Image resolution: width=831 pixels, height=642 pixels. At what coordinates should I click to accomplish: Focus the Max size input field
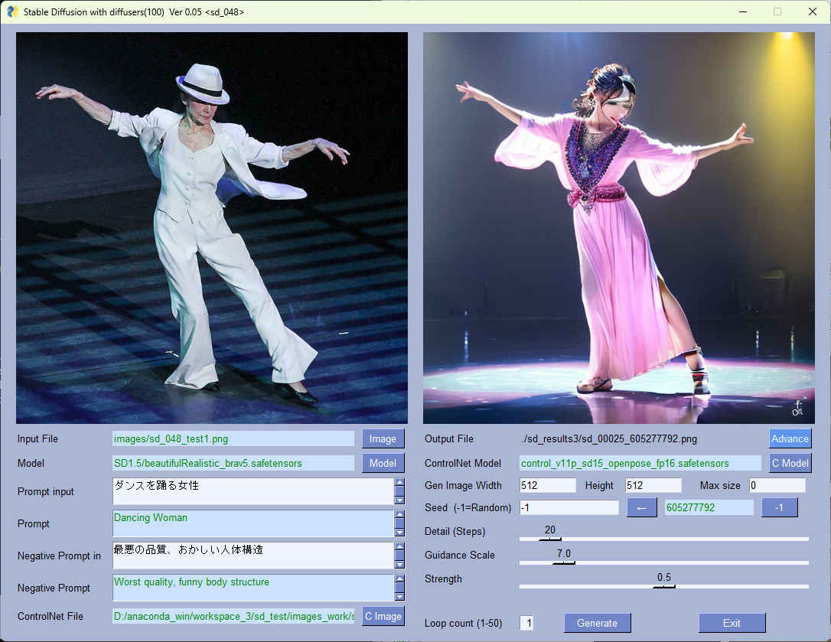point(777,485)
